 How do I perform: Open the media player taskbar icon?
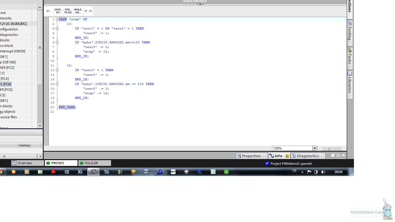[x=27, y=172]
